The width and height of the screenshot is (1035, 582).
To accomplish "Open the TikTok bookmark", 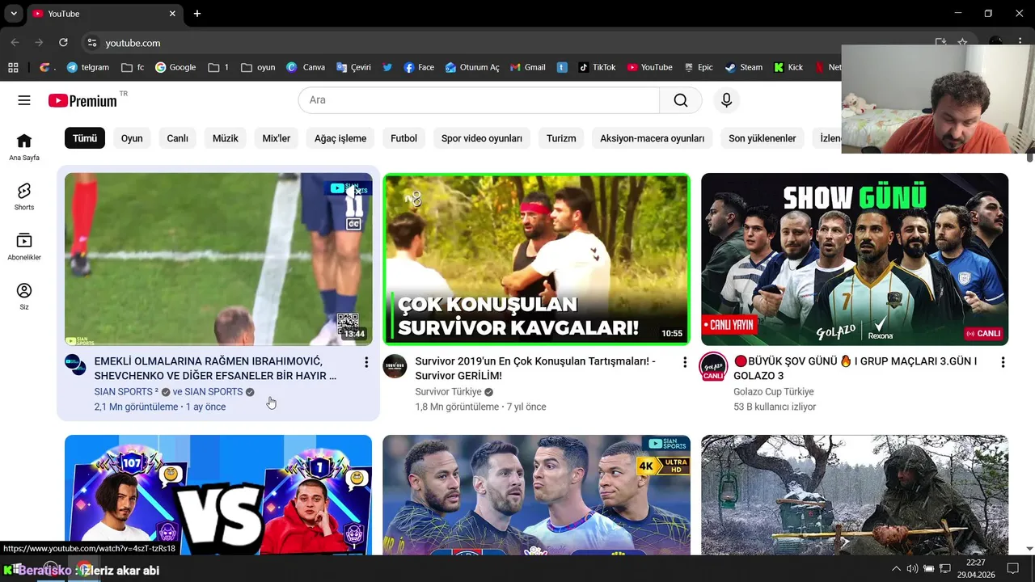I will (x=597, y=67).
